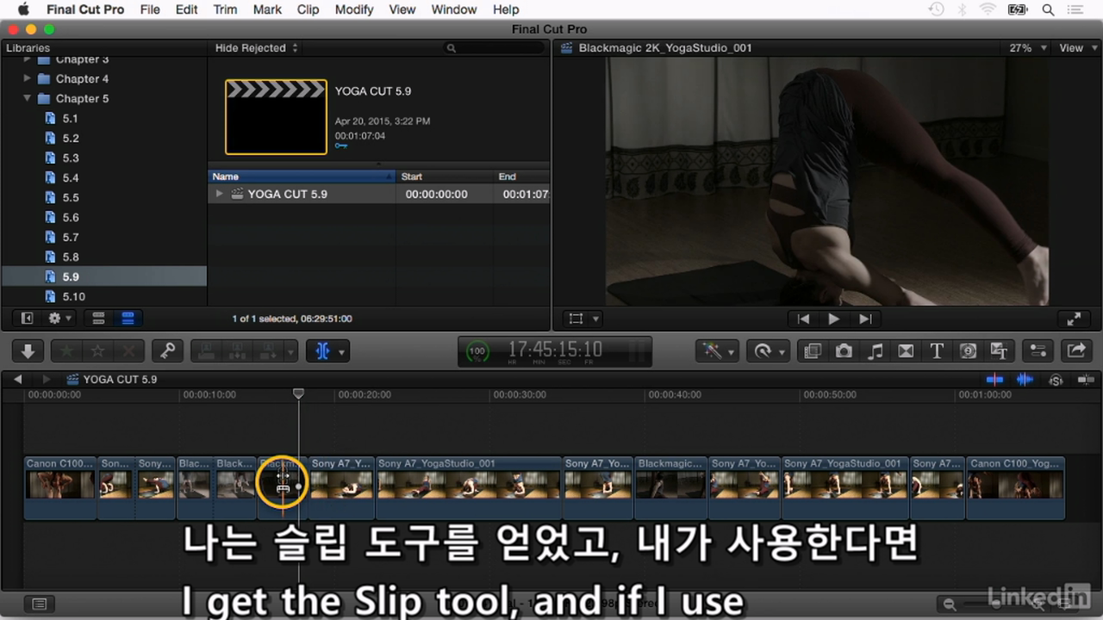This screenshot has width=1103, height=620.
Task: Open the Generators Browser icon
Action: [968, 351]
